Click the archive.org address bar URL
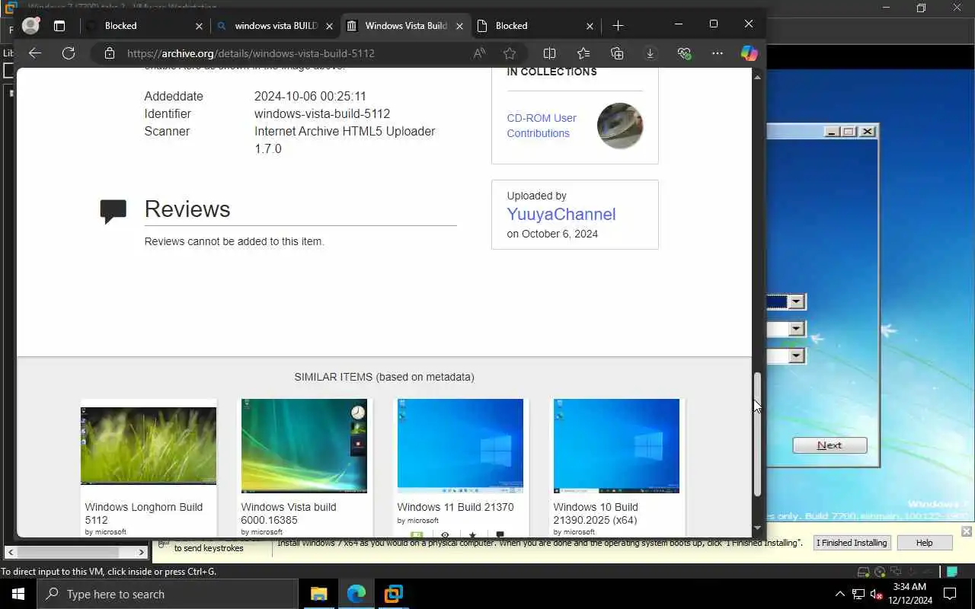 251,53
